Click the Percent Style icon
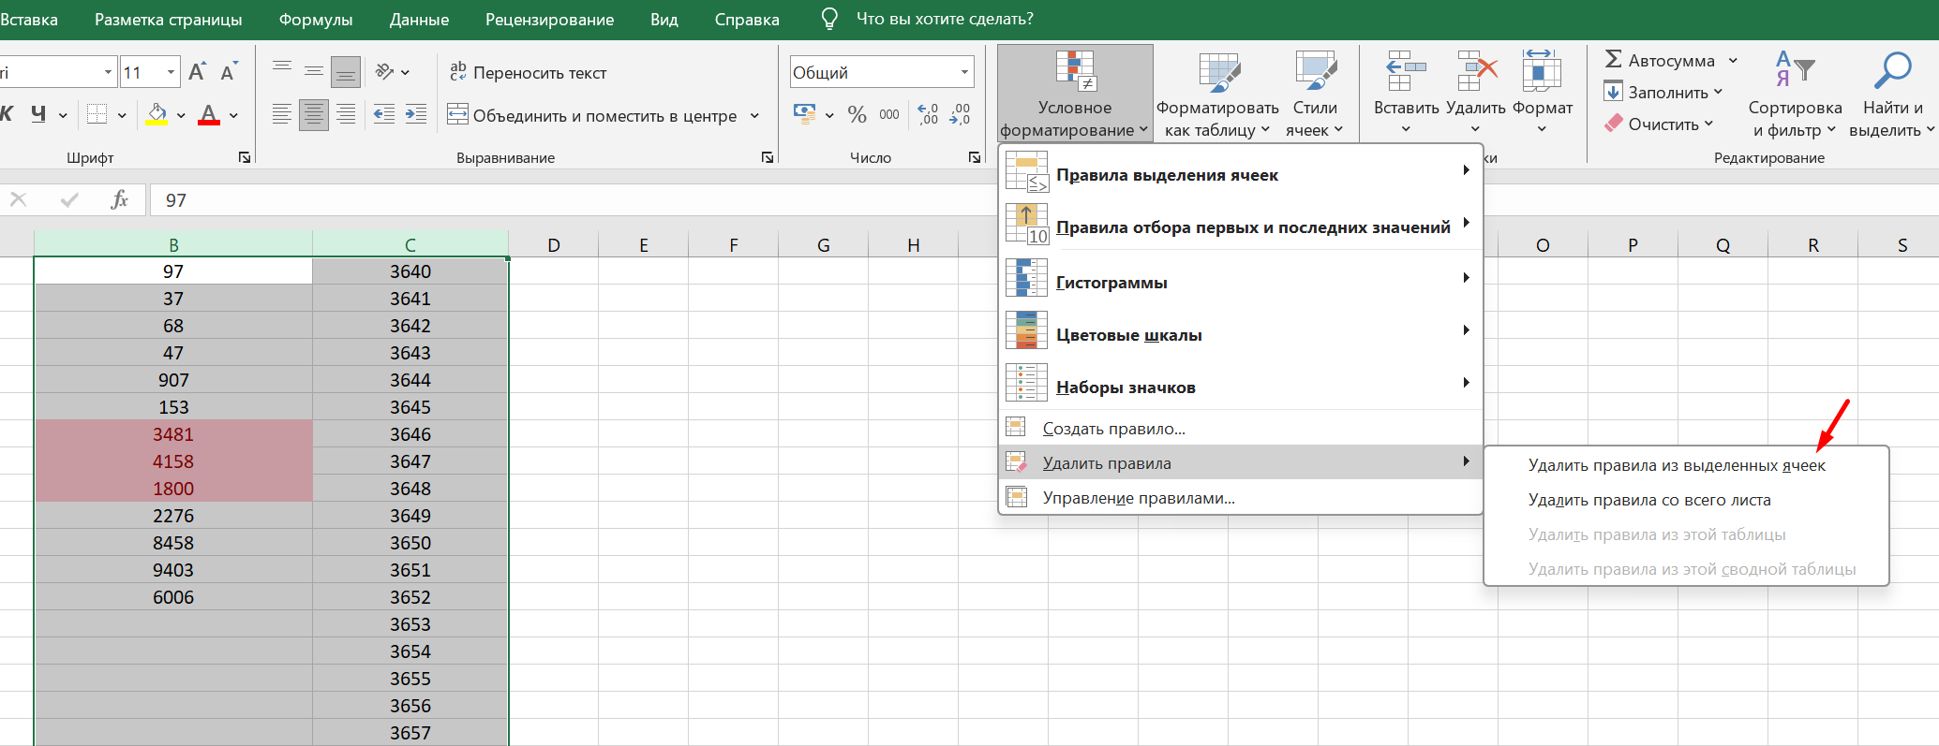Viewport: 1939px width, 746px height. [857, 115]
